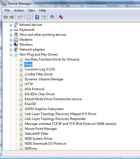Select the Monitors category label
The image size is (140, 159).
26,45
